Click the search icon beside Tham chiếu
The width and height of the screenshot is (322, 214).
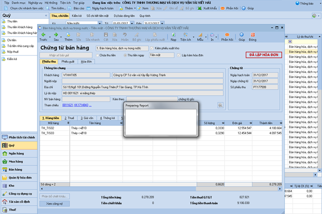click(x=221, y=105)
